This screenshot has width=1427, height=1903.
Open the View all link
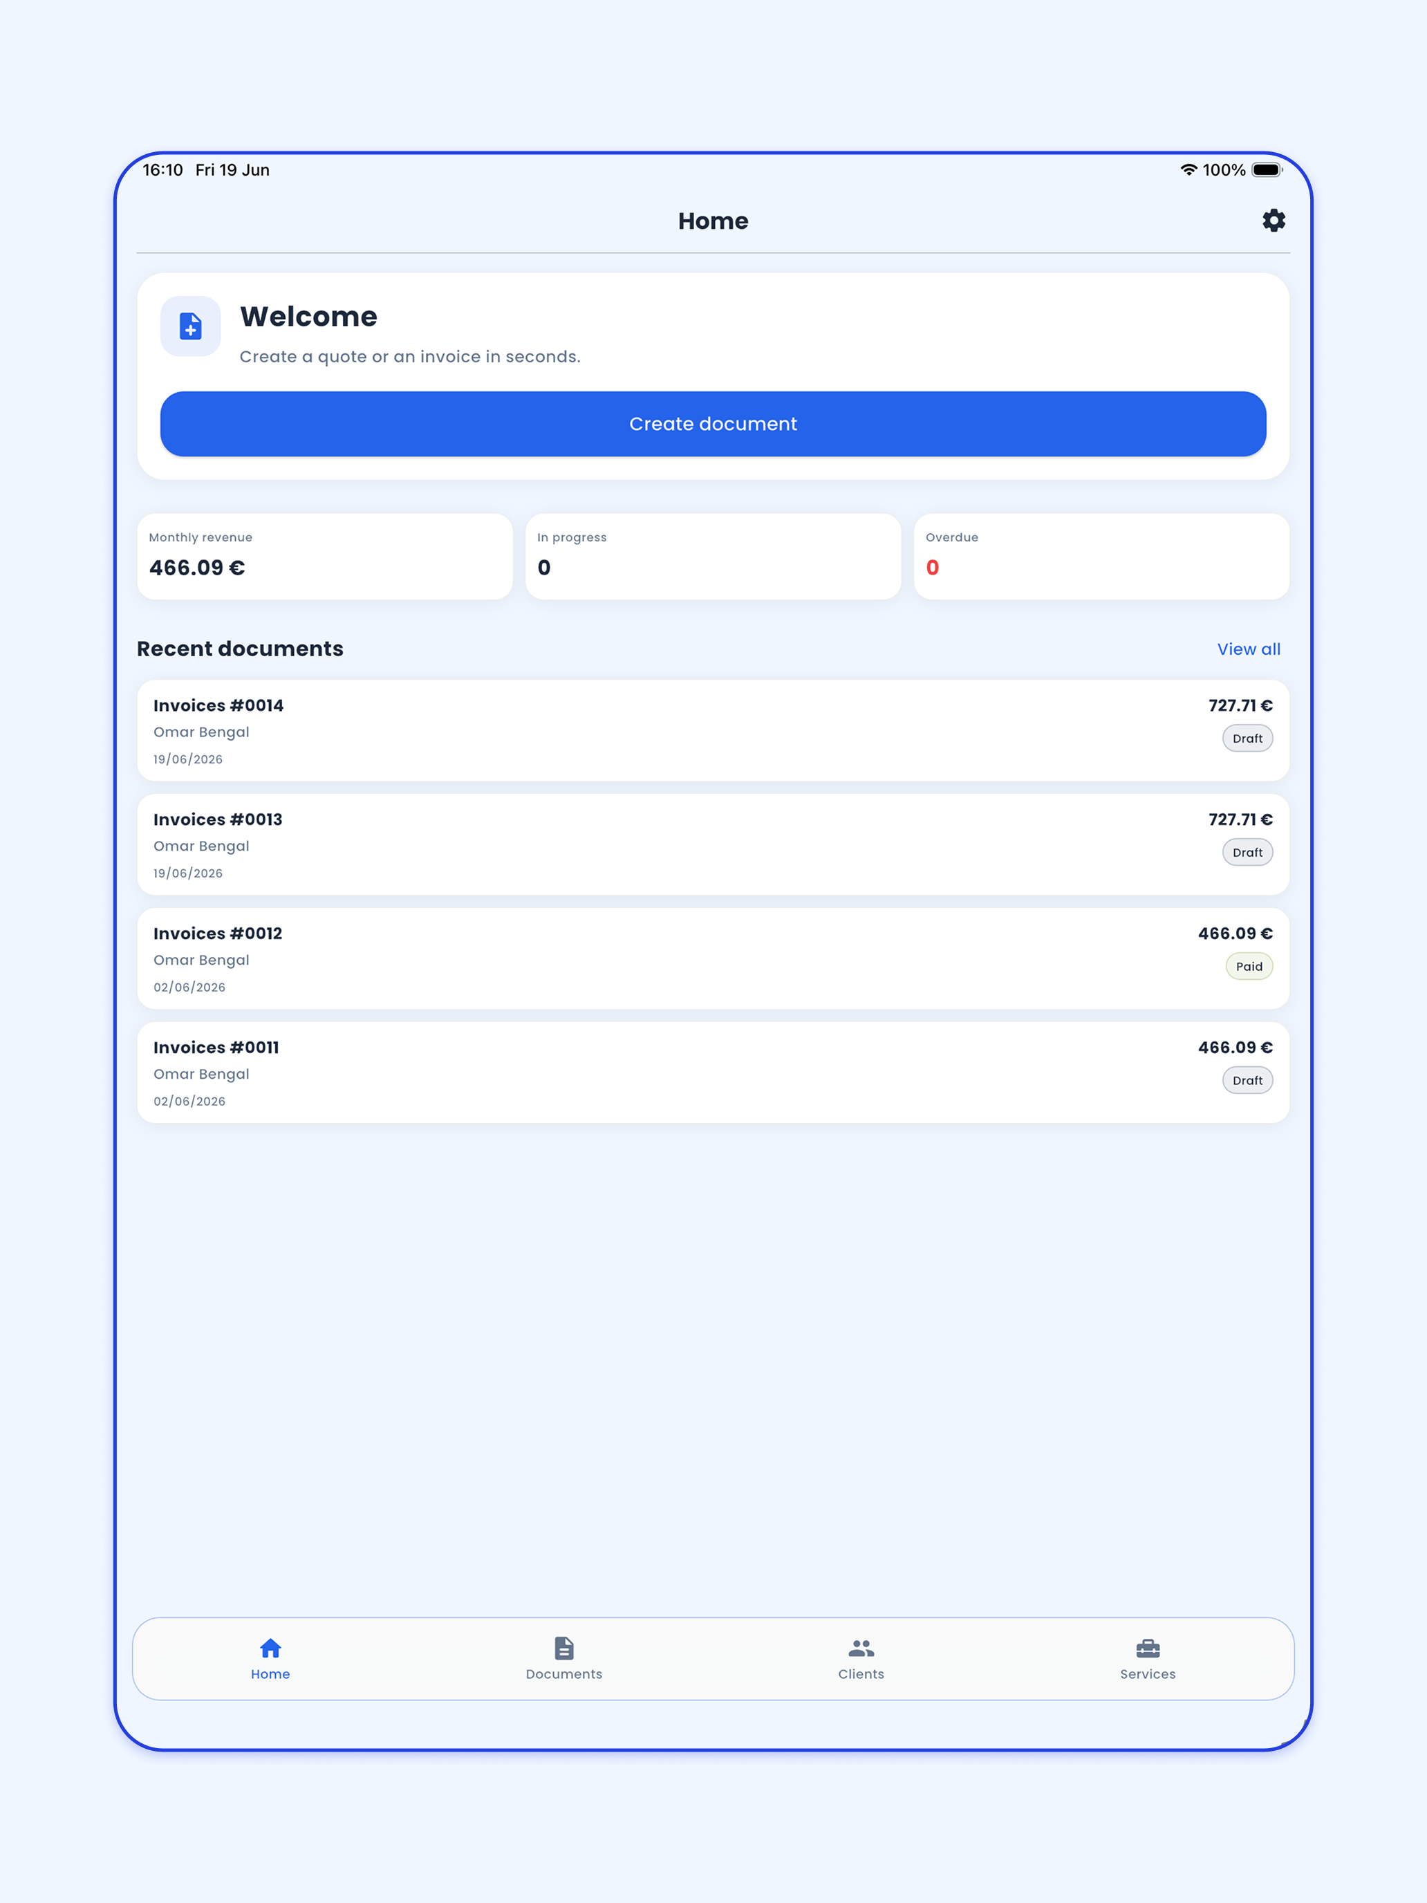click(1248, 649)
